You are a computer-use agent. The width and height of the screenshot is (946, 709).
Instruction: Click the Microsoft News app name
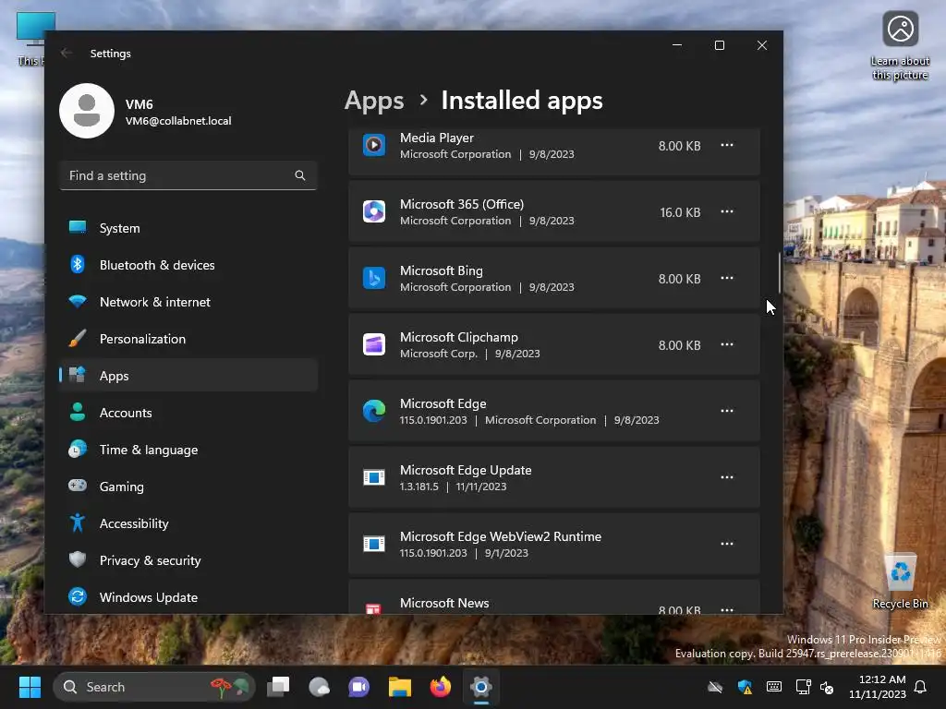coord(444,603)
